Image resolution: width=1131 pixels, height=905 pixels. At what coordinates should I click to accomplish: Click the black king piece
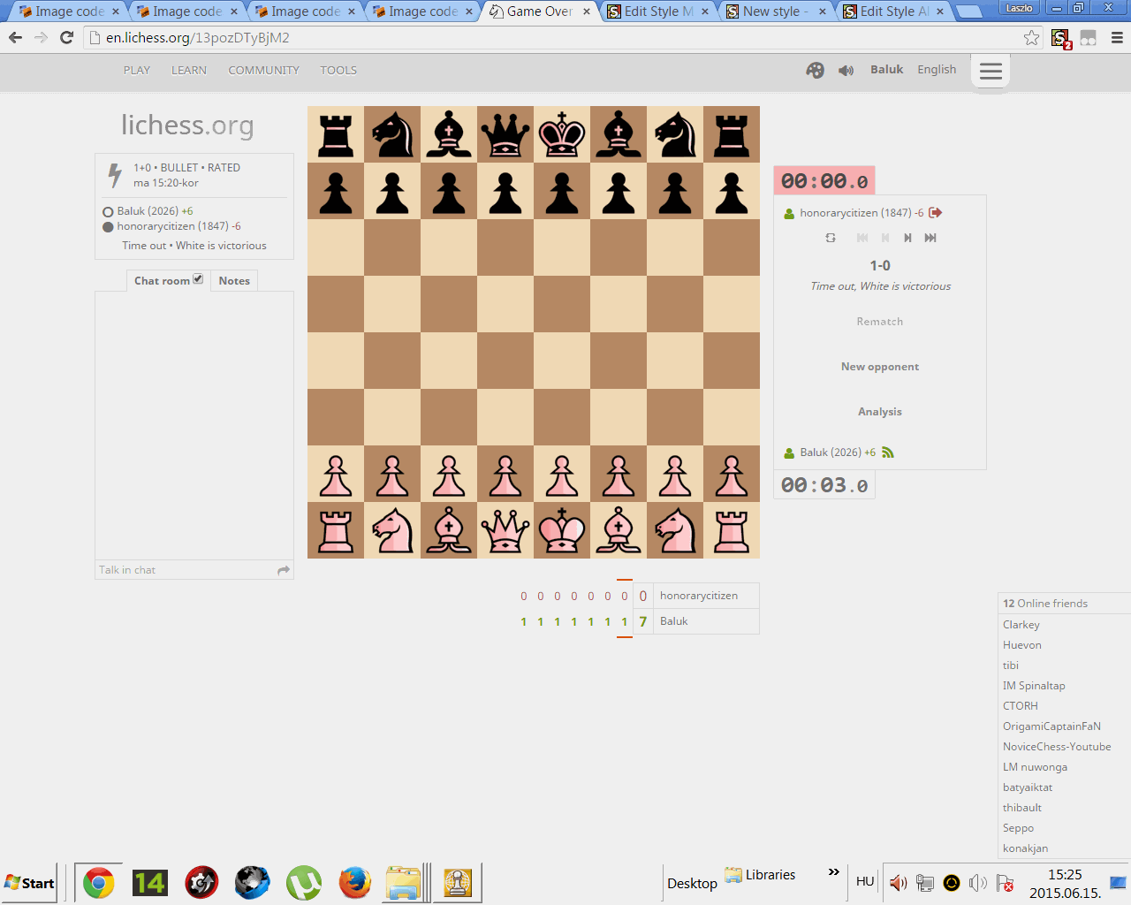[x=562, y=134]
